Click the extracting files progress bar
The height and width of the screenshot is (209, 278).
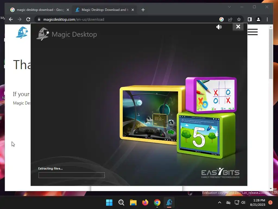[x=72, y=175]
